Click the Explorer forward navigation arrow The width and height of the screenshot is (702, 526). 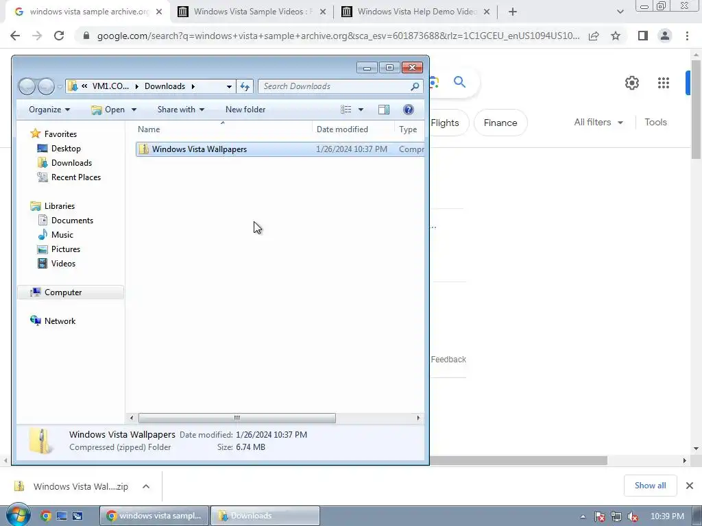click(46, 86)
